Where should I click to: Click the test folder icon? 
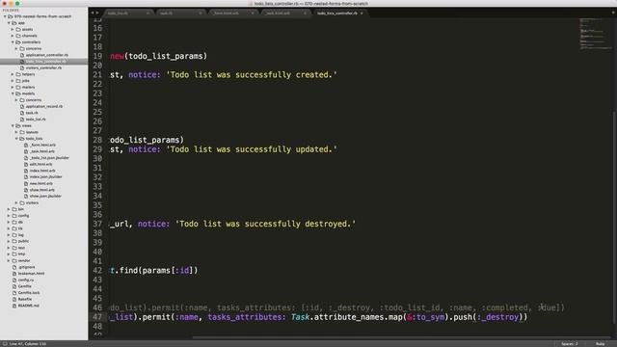tap(14, 248)
